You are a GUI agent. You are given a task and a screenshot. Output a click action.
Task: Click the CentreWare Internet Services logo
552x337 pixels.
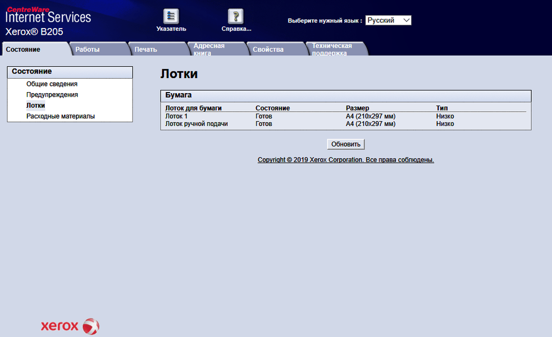point(48,15)
